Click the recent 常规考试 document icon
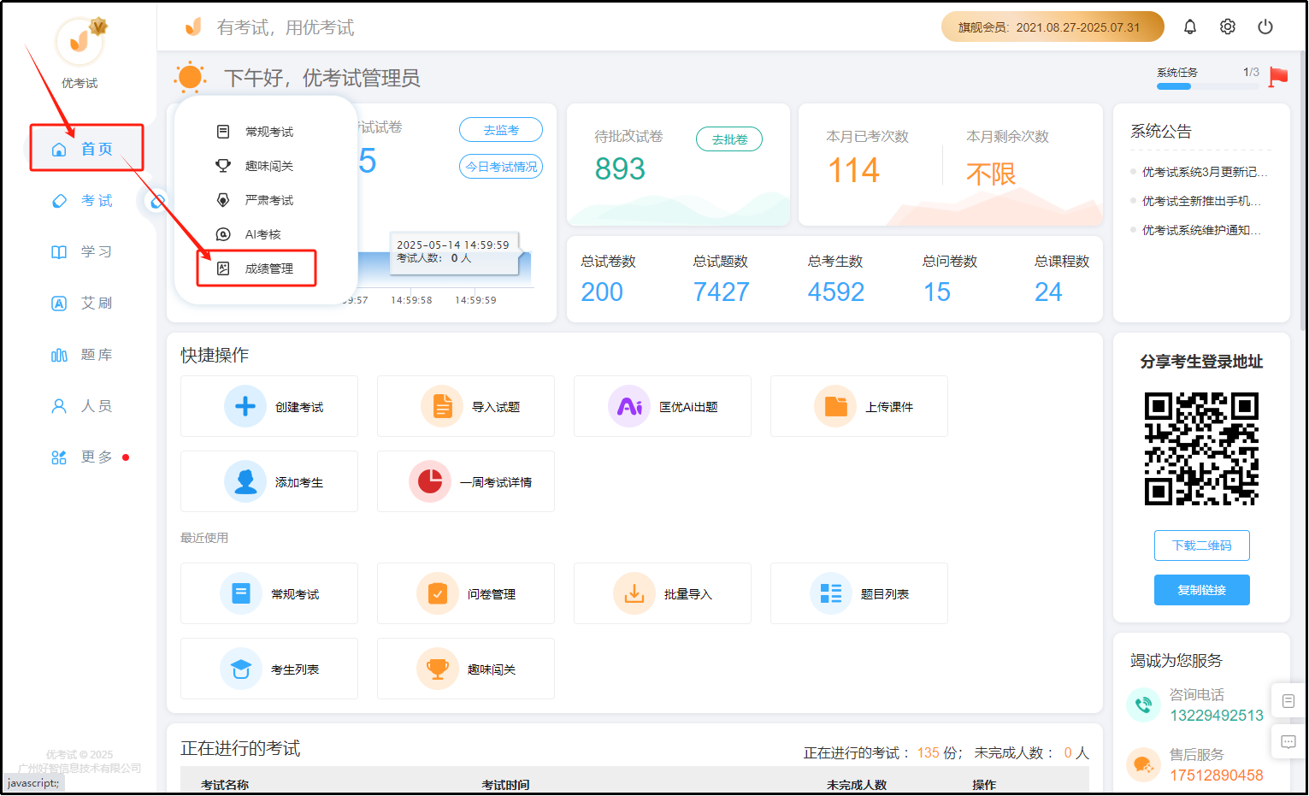The width and height of the screenshot is (1309, 796). point(241,593)
